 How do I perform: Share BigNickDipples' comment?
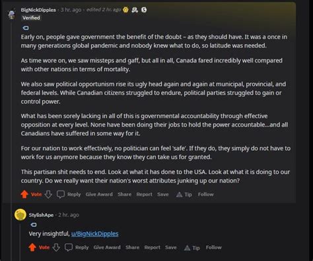124,194
